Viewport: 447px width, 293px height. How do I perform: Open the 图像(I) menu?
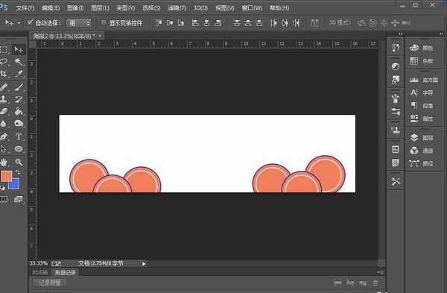coord(75,8)
